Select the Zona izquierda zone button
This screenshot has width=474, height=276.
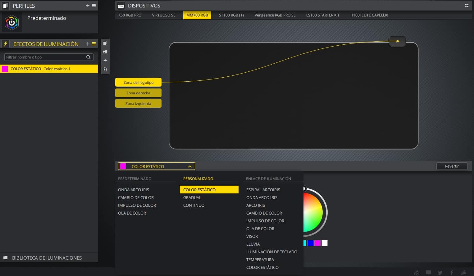tap(138, 103)
